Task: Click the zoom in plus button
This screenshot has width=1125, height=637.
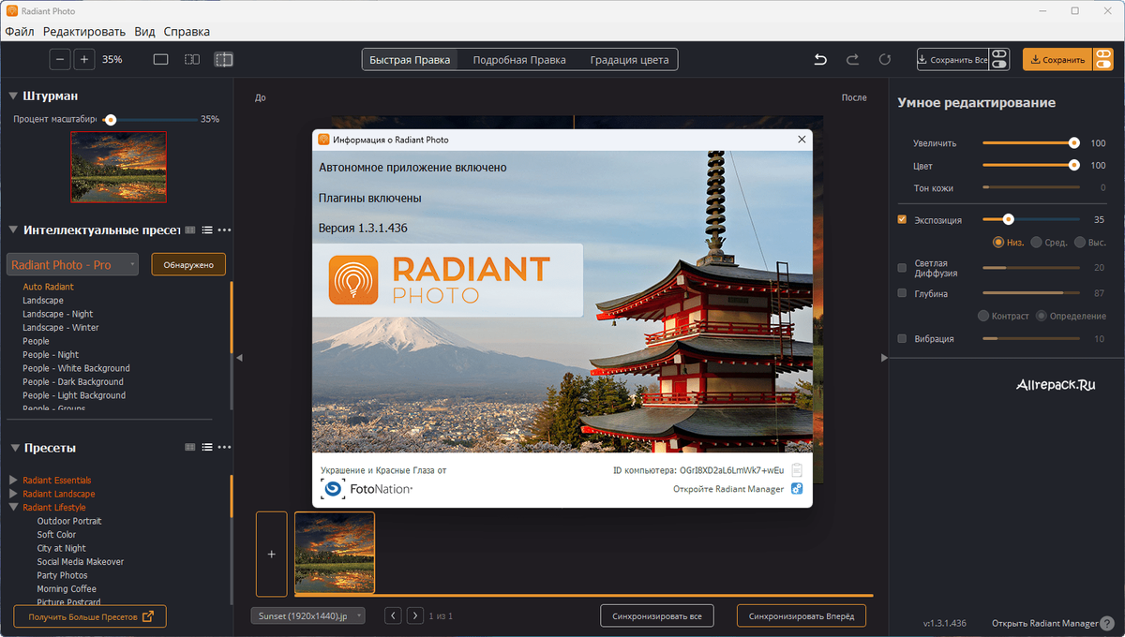Action: pos(84,59)
